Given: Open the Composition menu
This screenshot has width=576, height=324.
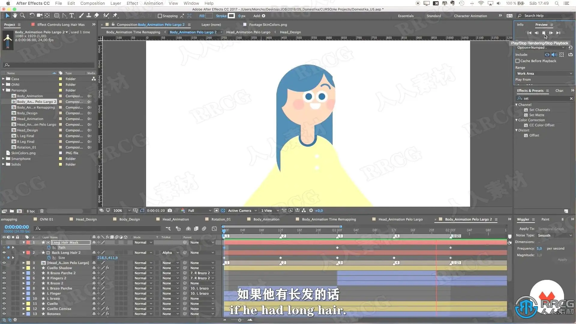Looking at the screenshot, I should [x=92, y=3].
